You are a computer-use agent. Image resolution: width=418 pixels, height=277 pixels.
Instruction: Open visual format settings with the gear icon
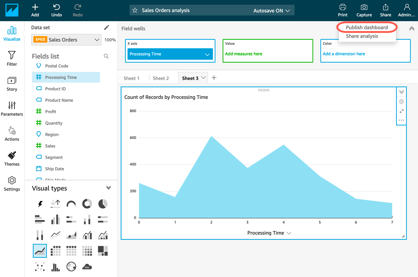click(401, 102)
